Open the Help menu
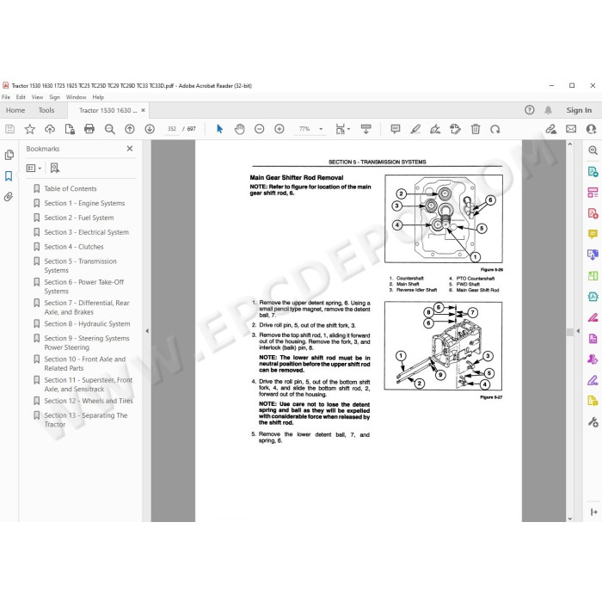602x602 pixels. (98, 97)
